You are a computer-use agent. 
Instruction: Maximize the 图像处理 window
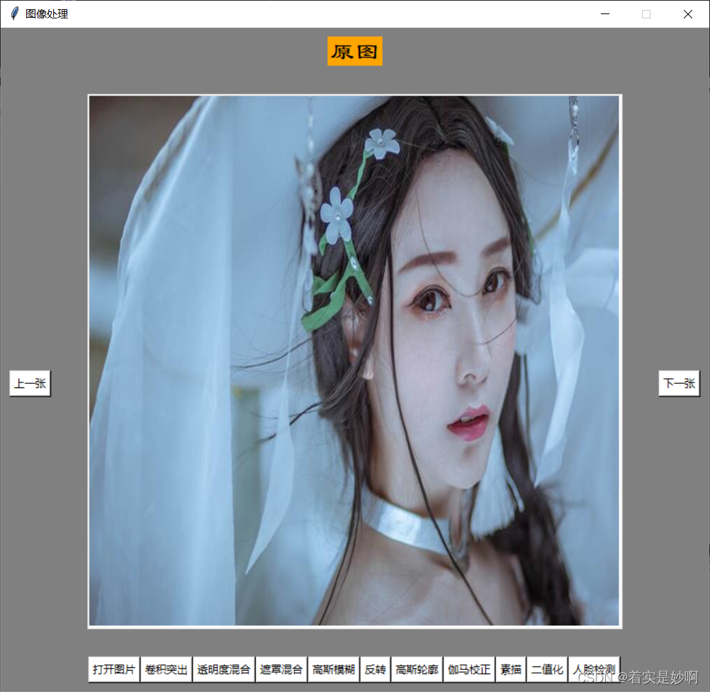(x=646, y=13)
